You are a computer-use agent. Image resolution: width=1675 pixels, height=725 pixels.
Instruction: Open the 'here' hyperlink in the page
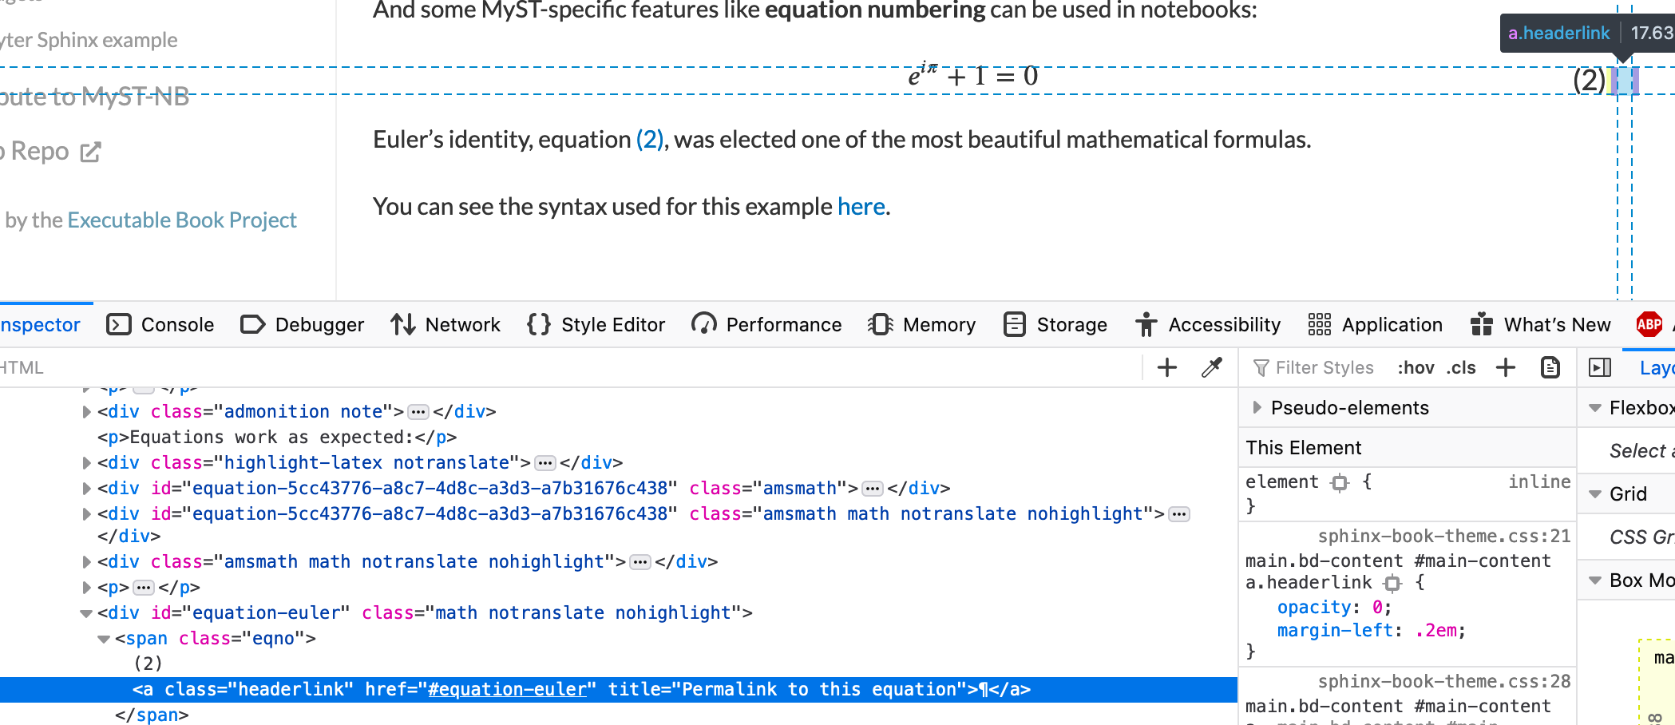click(861, 206)
